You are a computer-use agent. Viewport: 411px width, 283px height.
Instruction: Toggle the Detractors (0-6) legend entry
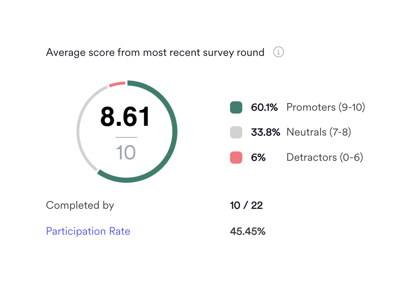tap(324, 158)
